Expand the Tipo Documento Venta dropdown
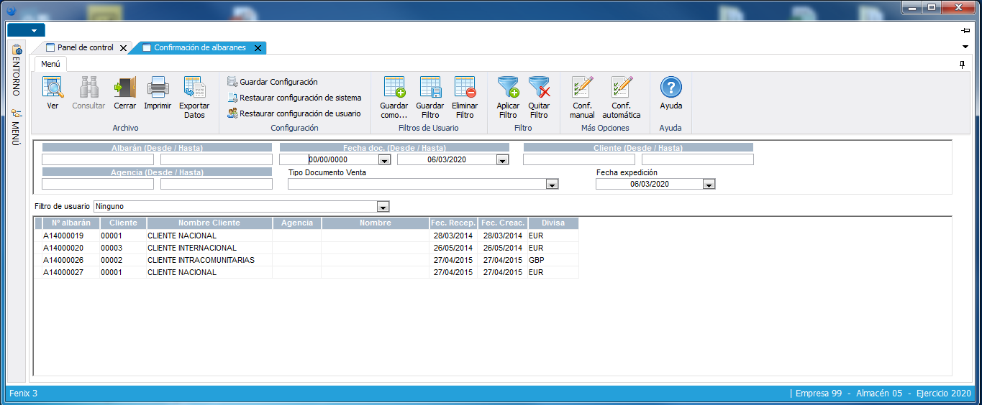Viewport: 982px width, 405px height. point(552,185)
